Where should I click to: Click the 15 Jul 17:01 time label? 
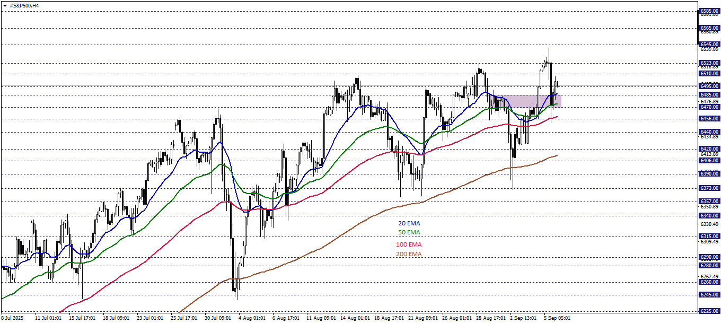tap(81, 318)
